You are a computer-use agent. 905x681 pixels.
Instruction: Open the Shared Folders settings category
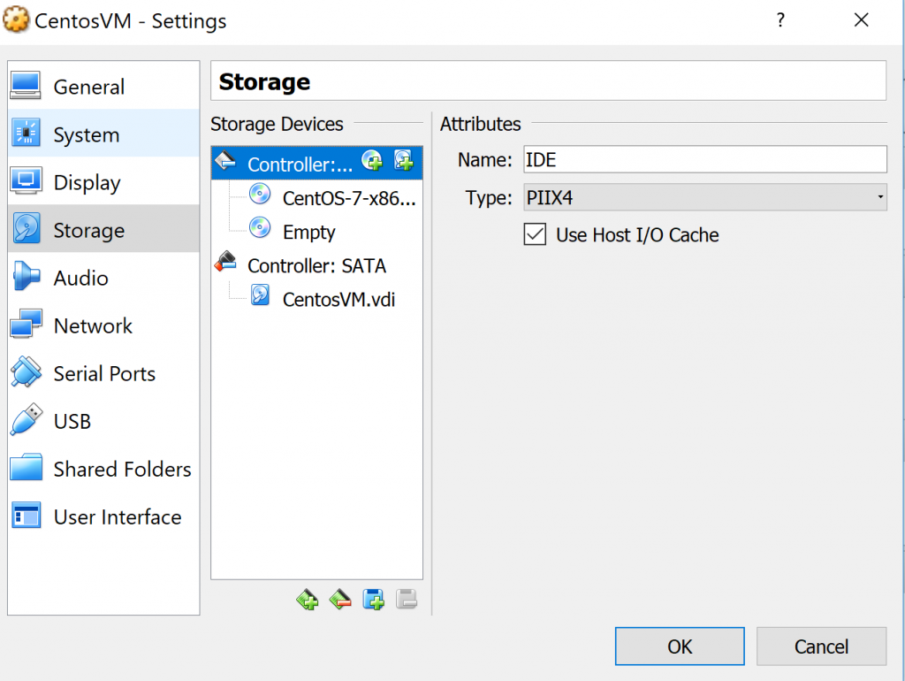(104, 469)
